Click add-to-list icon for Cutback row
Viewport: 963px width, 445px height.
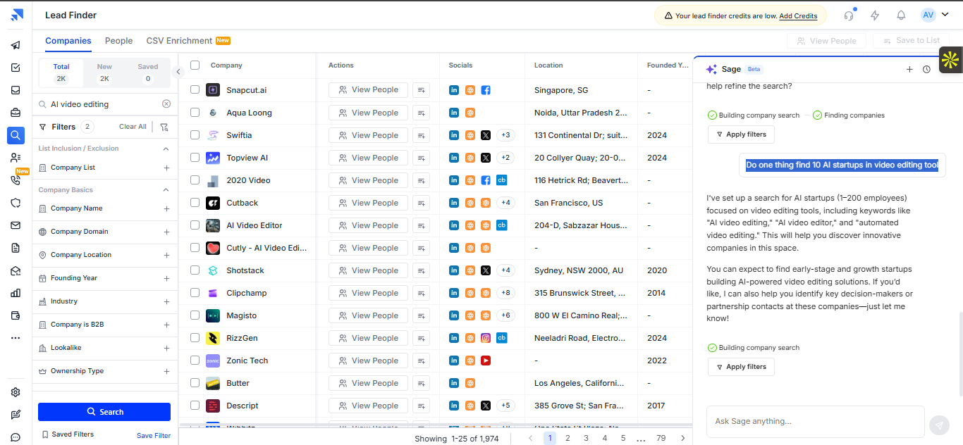[x=421, y=203]
